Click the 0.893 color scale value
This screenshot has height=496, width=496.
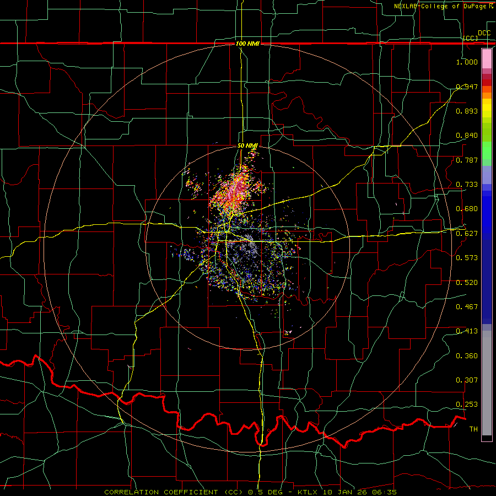click(467, 111)
